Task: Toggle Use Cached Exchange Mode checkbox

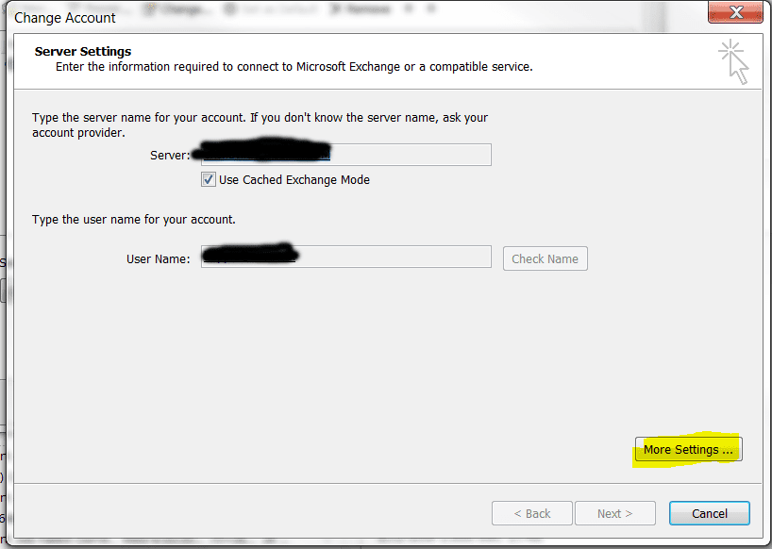Action: click(x=209, y=179)
